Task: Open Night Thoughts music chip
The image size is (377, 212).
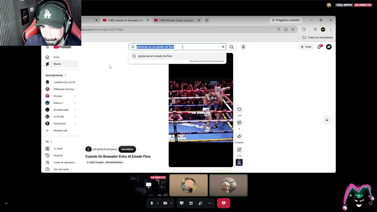Action: pyautogui.click(x=105, y=162)
